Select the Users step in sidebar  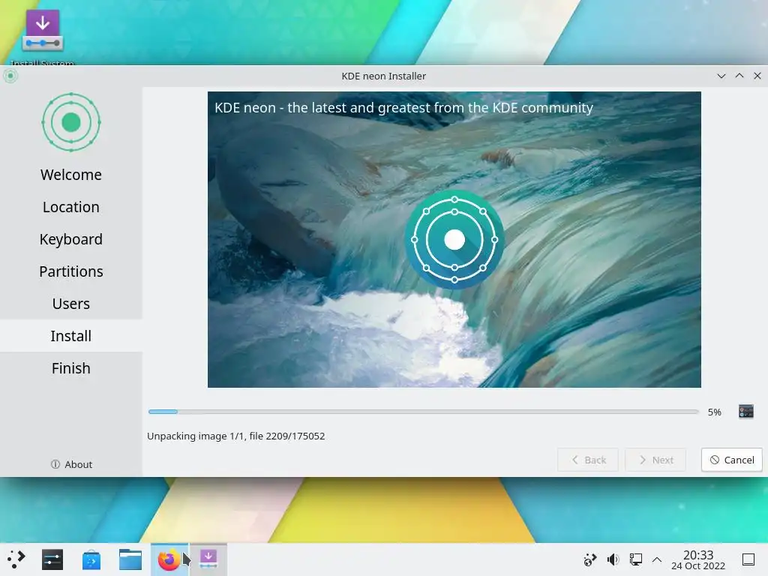tap(71, 304)
